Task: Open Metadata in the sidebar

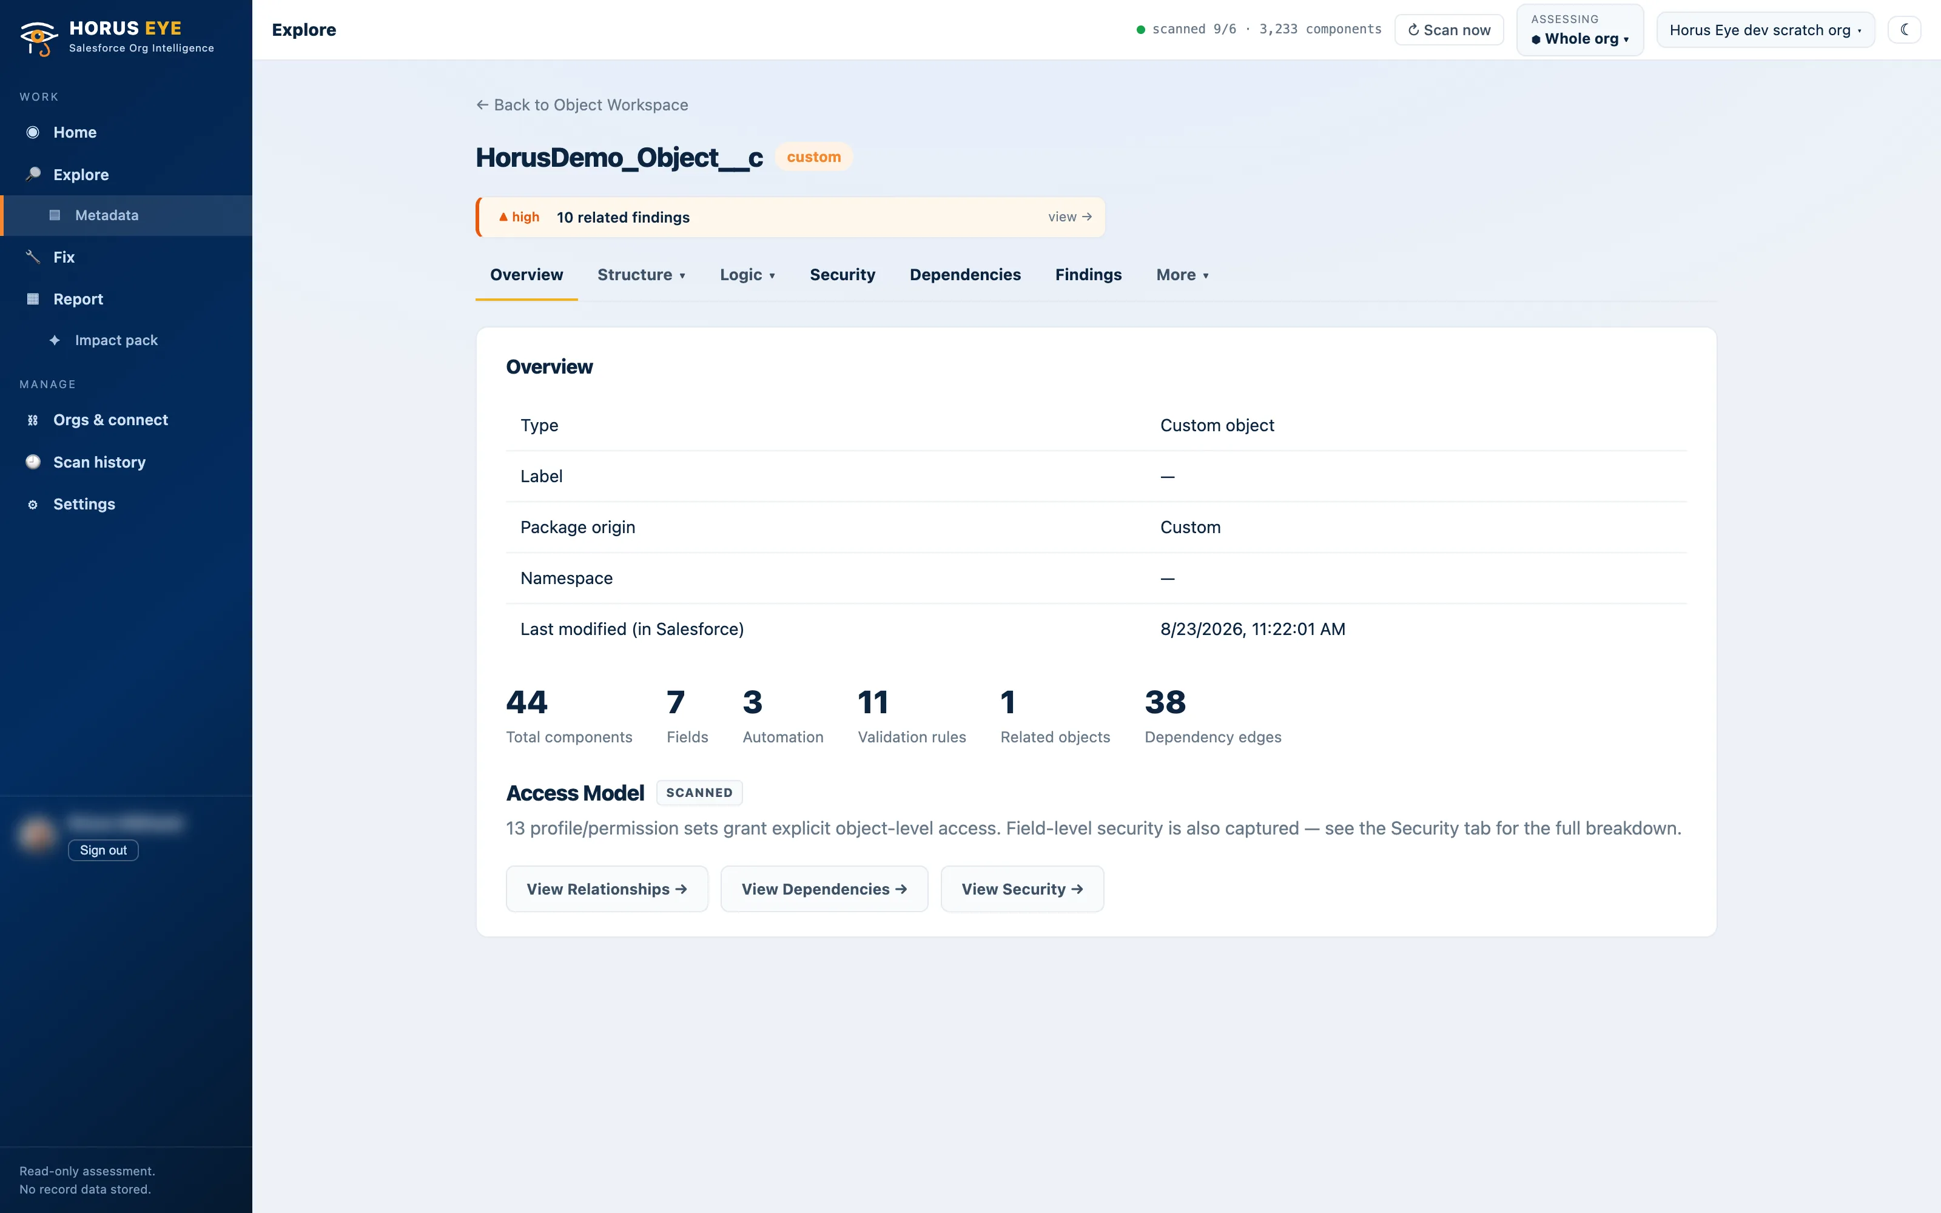Action: (126, 215)
